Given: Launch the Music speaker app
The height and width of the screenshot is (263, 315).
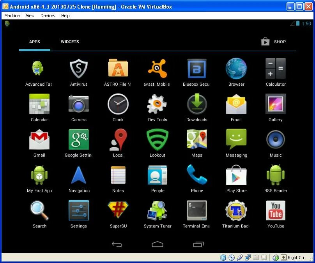Looking at the screenshot, I should point(275,139).
